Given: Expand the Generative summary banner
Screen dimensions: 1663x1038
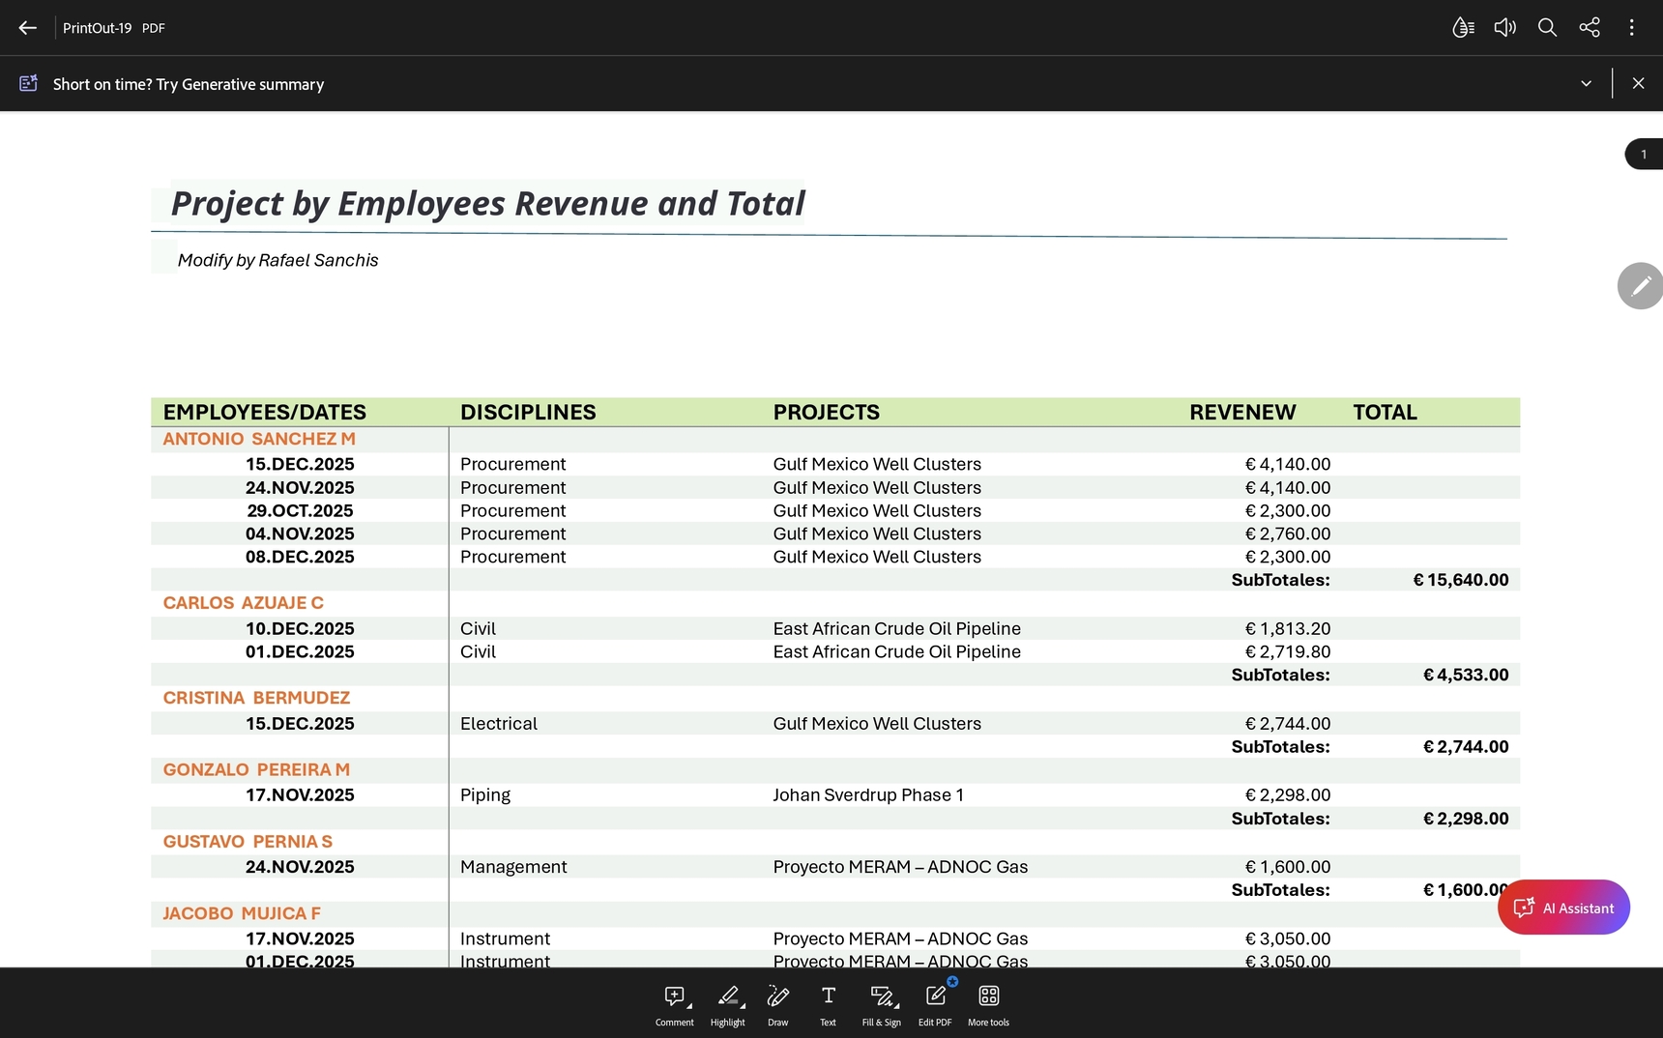Looking at the screenshot, I should (1586, 84).
